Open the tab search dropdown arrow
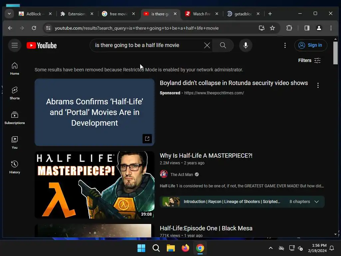The height and width of the screenshot is (256, 341). [x=9, y=14]
